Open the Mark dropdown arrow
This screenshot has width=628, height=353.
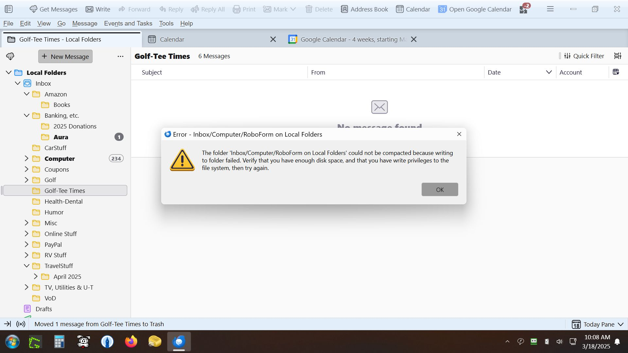293,9
